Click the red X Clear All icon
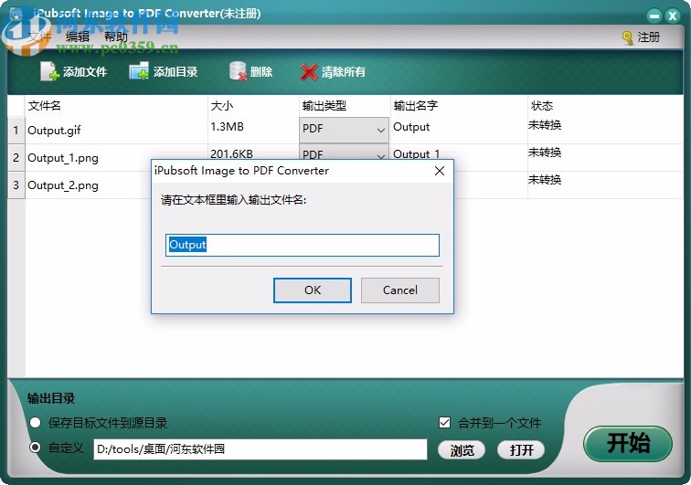The image size is (691, 485). 309,72
